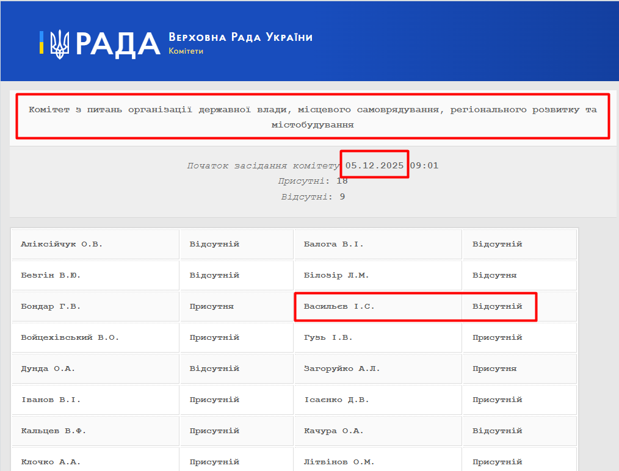619x471 pixels.
Task: Click the name Аліксійчук О.В.
Action: pyautogui.click(x=62, y=244)
